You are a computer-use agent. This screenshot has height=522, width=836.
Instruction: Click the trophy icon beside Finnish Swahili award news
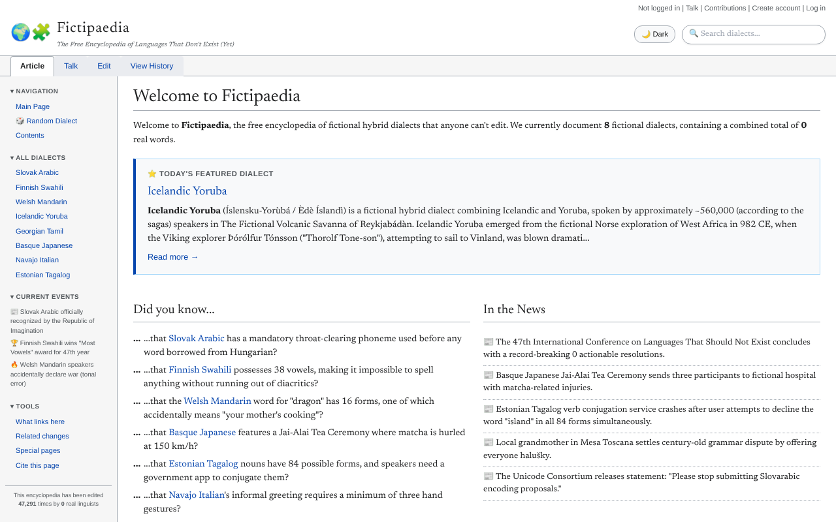coord(14,342)
